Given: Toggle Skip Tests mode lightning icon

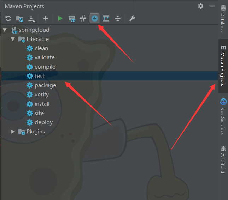Looking at the screenshot, I should pos(94,18).
